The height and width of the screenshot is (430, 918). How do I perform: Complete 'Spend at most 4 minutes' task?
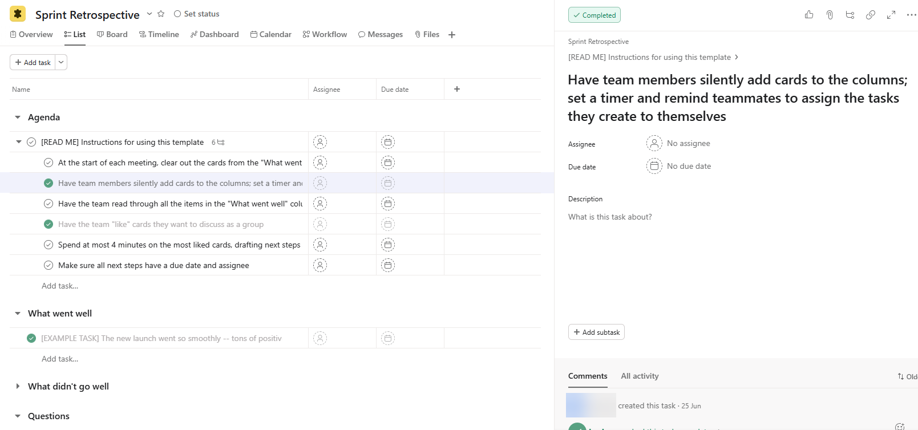(x=48, y=245)
